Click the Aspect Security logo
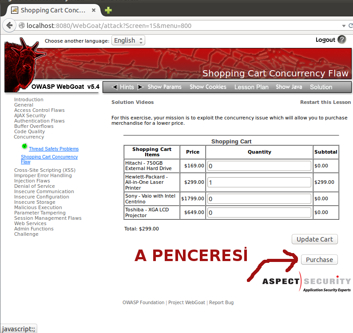The height and width of the screenshot is (333, 353). (x=306, y=282)
